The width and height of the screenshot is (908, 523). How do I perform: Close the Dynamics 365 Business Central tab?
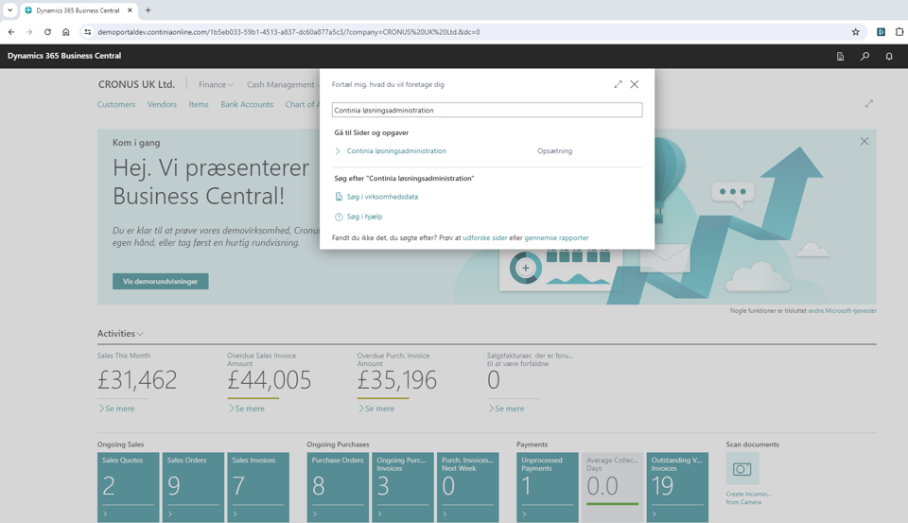pos(131,9)
